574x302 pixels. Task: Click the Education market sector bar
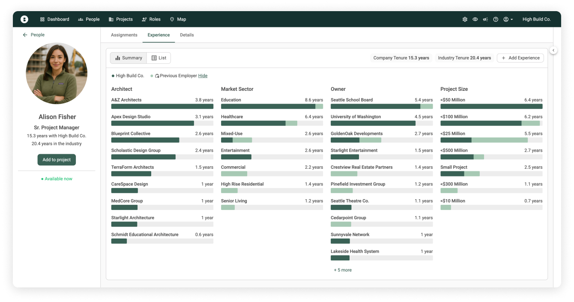pos(272,106)
